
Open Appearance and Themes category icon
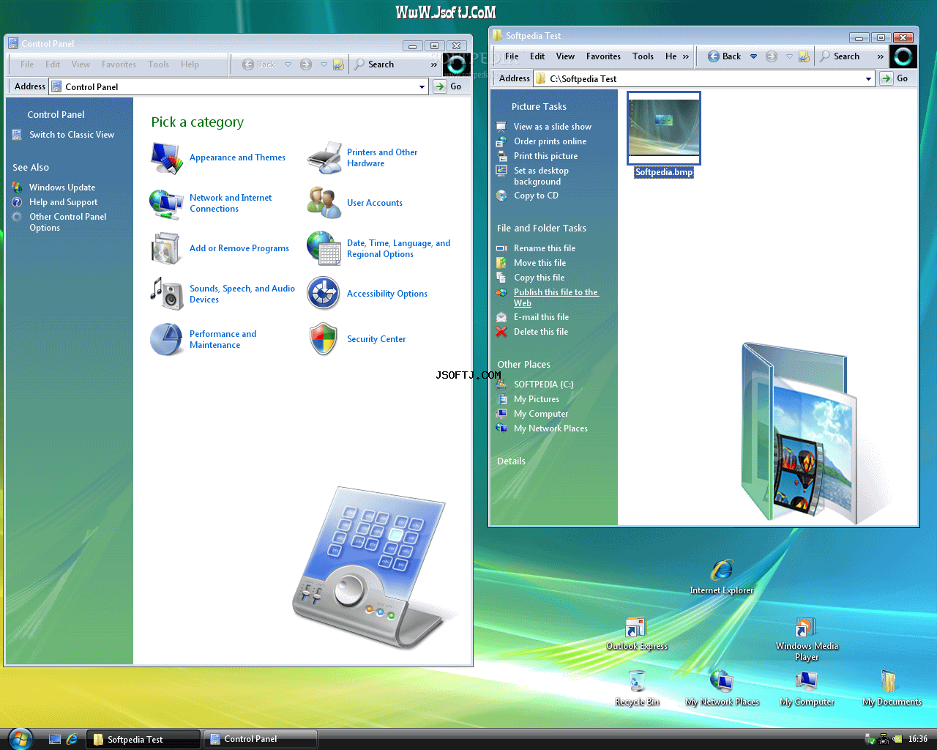point(166,157)
